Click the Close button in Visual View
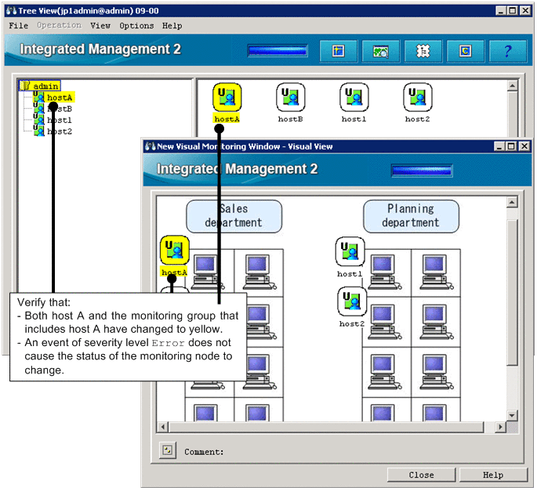This screenshot has width=537, height=491. click(x=421, y=475)
